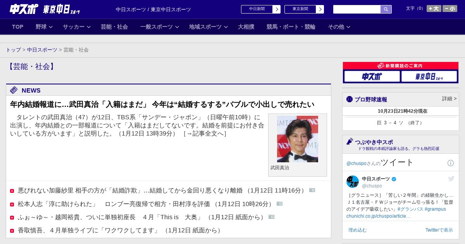
Task: Expand the 地域スポーツ dropdown chevron
Action: click(x=226, y=27)
